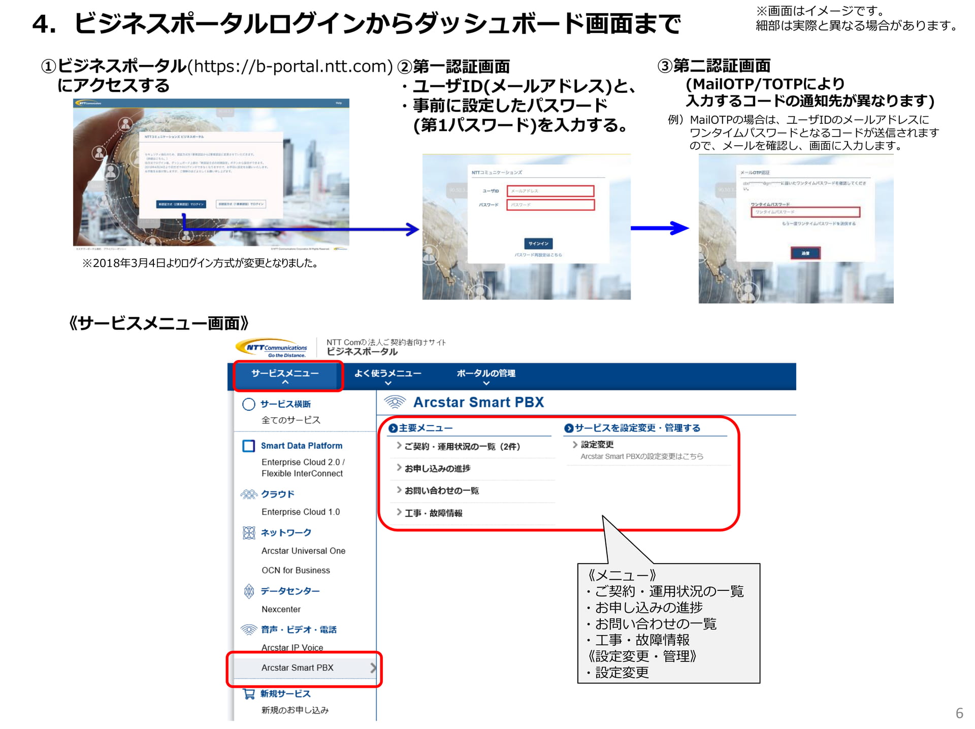Click the クラウド heading text
This screenshot has height=729, width=975.
click(277, 494)
